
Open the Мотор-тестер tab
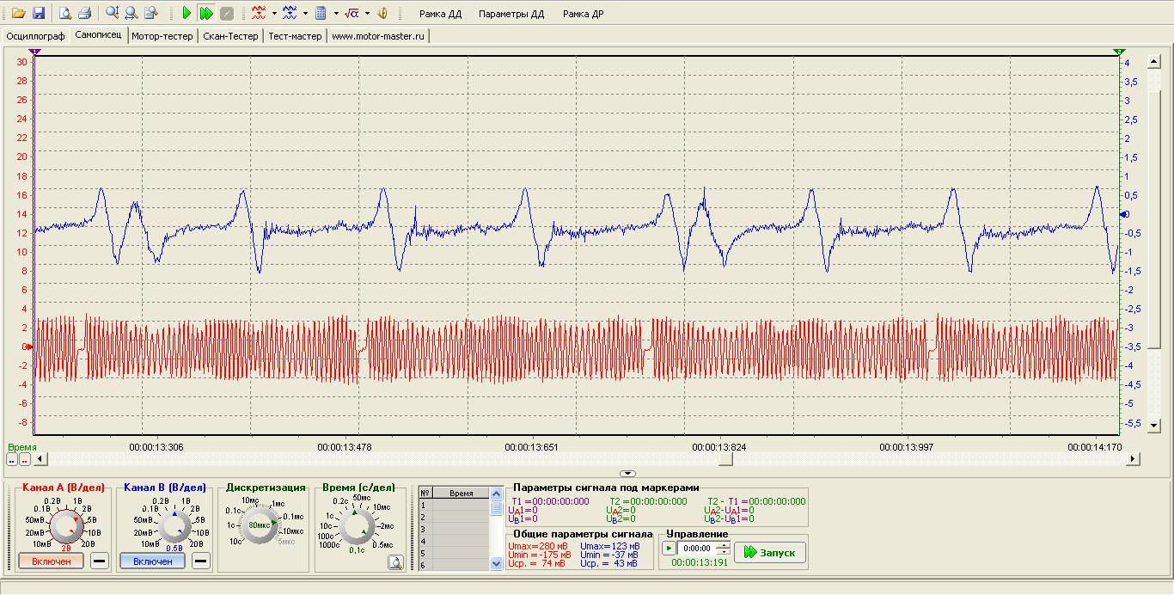(x=162, y=36)
